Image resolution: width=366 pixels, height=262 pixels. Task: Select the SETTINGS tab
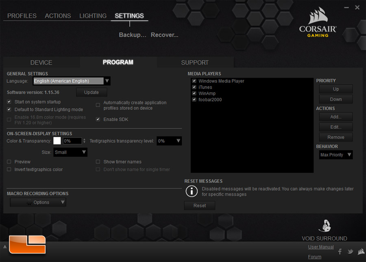click(129, 16)
